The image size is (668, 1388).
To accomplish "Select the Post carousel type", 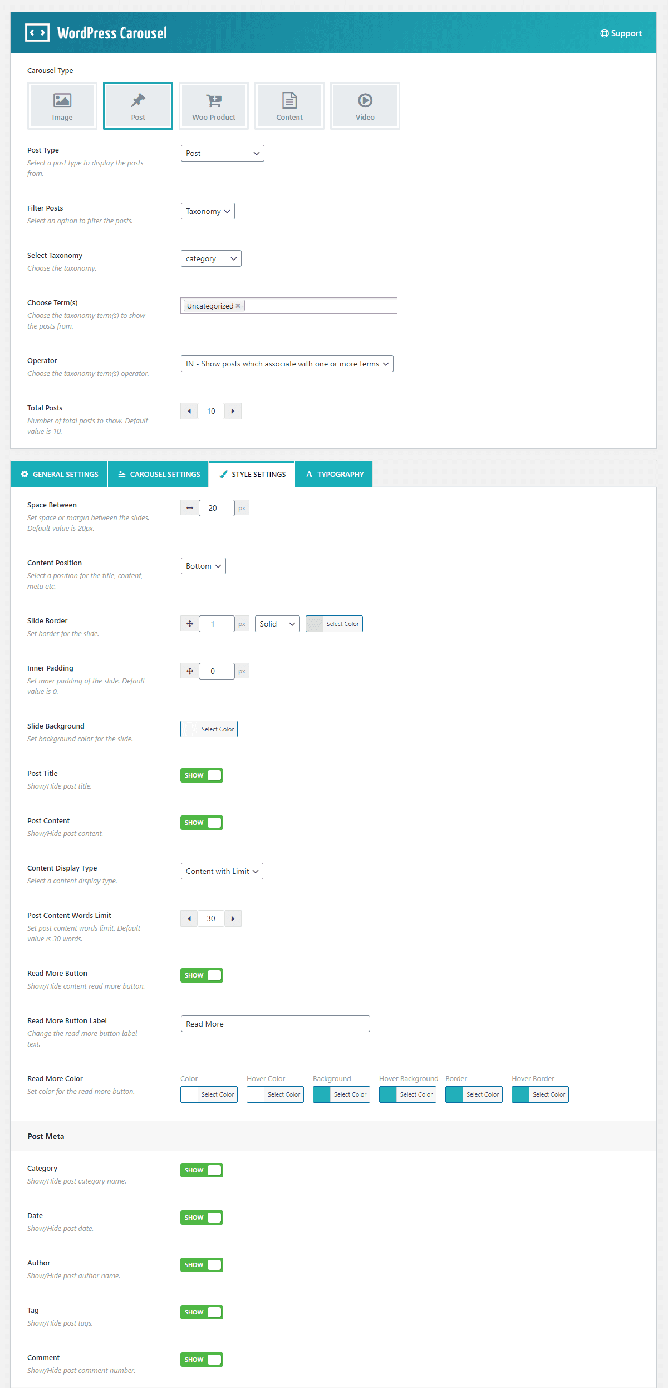I will coord(138,106).
